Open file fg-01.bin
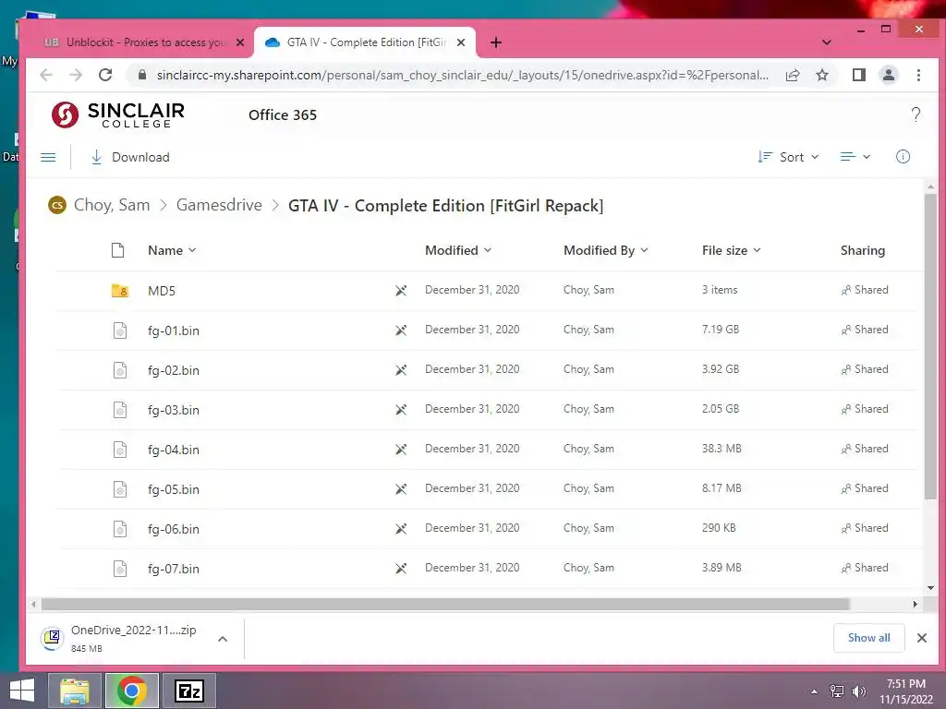Viewport: 946px width, 709px height. click(173, 330)
